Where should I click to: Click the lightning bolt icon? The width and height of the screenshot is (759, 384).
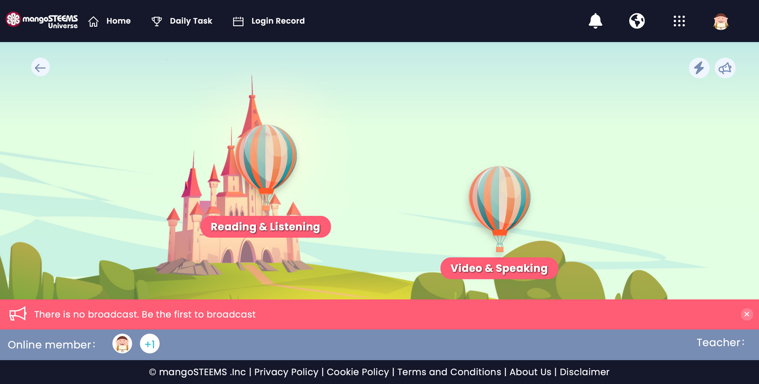[699, 68]
